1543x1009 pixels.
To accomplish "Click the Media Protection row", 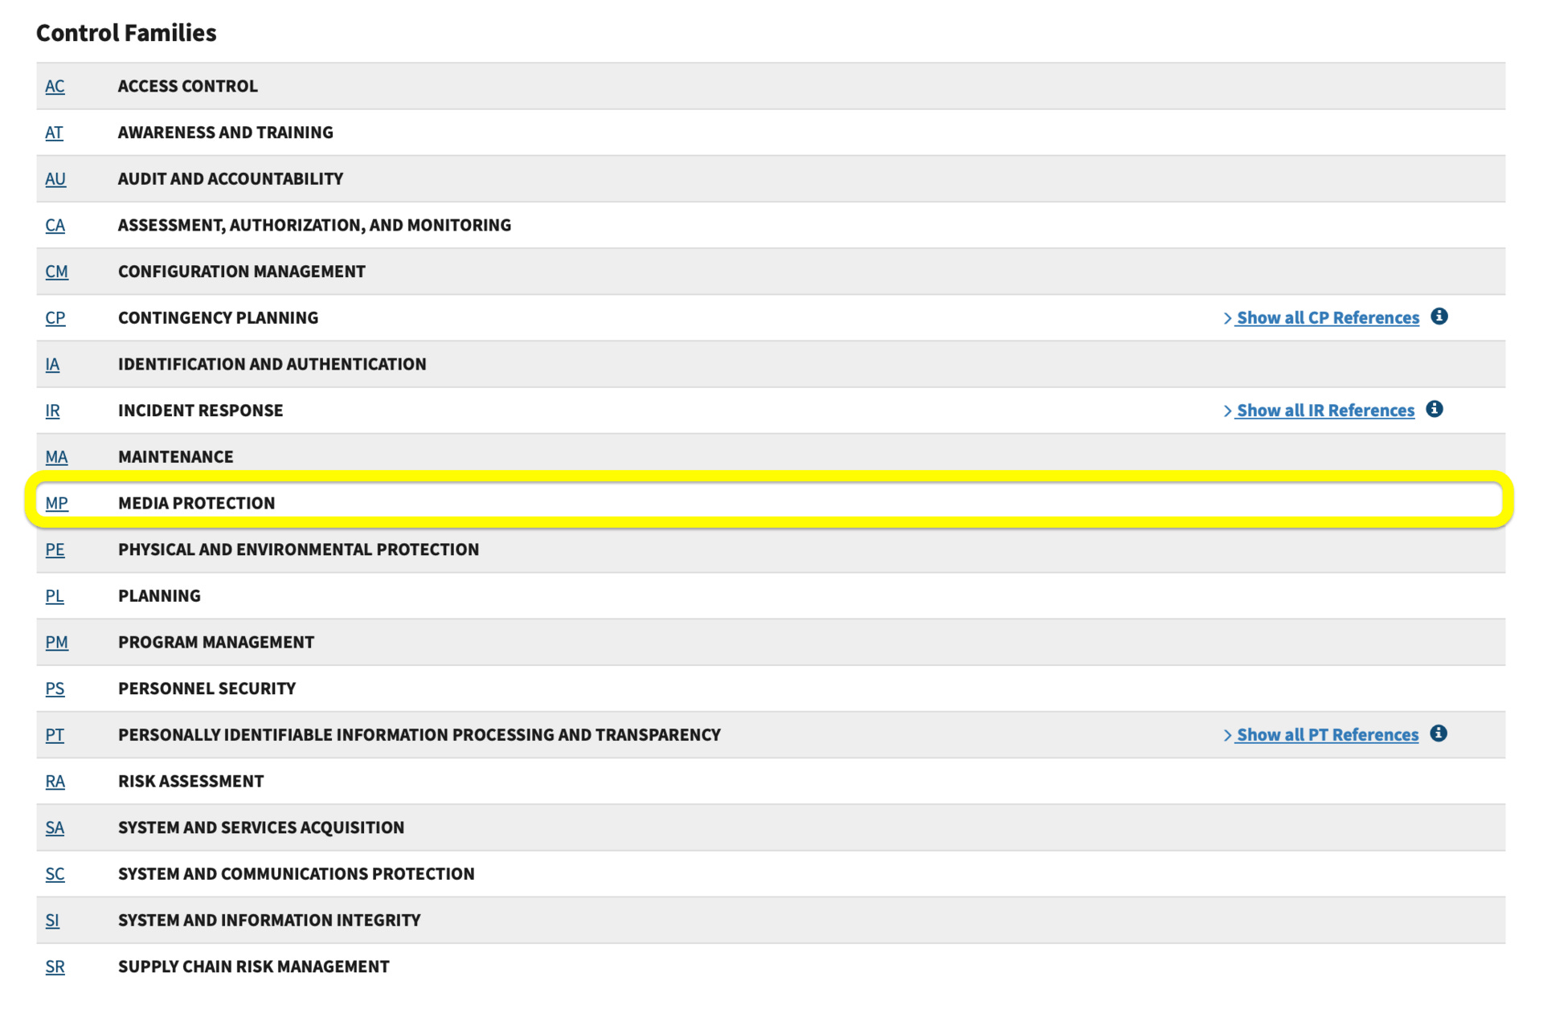I will tap(196, 504).
